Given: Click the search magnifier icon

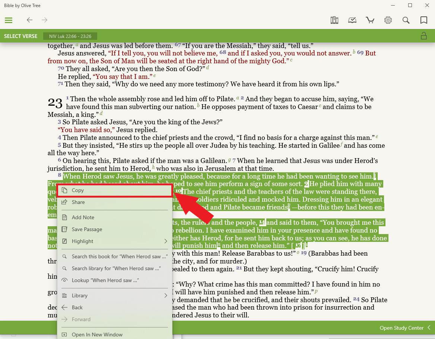Looking at the screenshot, I should 406,20.
